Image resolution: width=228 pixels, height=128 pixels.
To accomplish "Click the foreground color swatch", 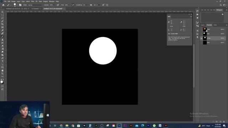I will 1,82.
